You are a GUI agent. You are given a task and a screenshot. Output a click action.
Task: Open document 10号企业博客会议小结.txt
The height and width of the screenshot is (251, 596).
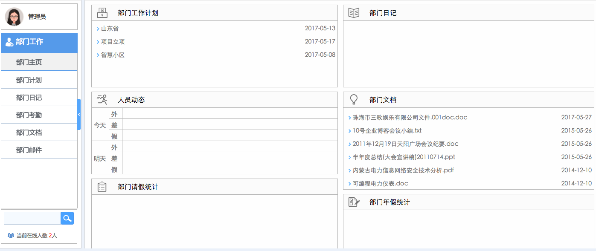[x=387, y=131]
